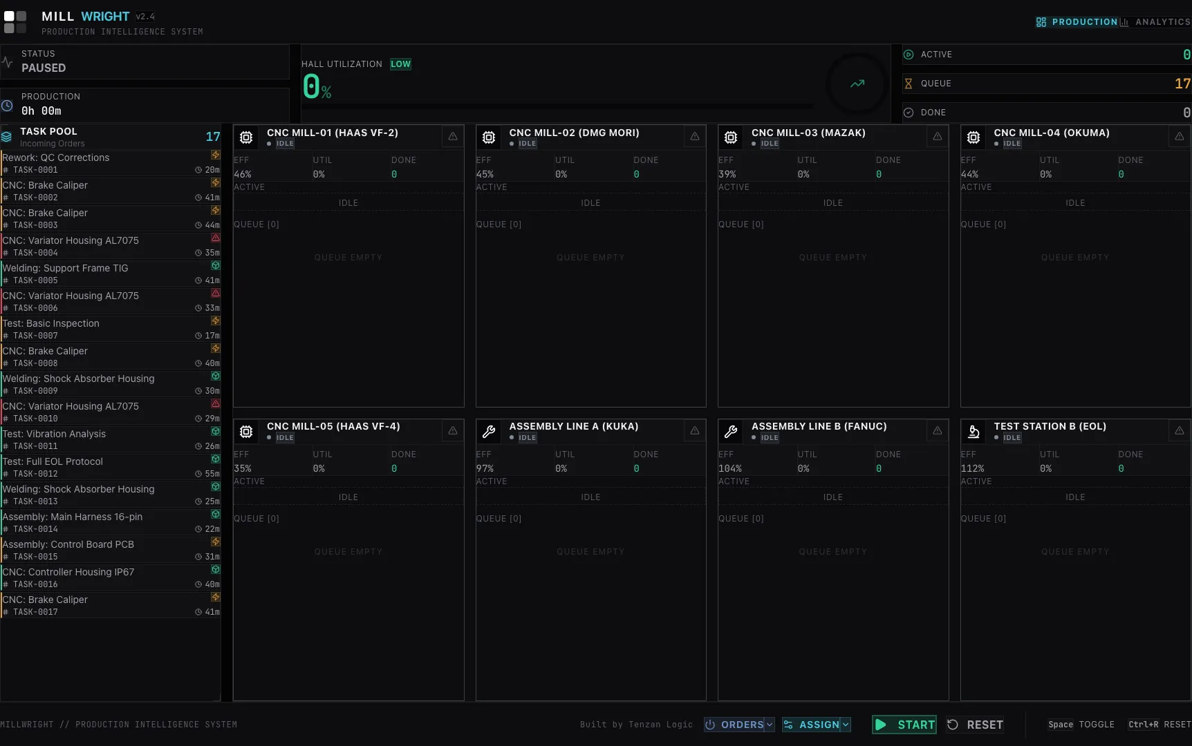Click warning triangle icon on CNC MILL-03
This screenshot has width=1192, height=746.
[x=938, y=137]
